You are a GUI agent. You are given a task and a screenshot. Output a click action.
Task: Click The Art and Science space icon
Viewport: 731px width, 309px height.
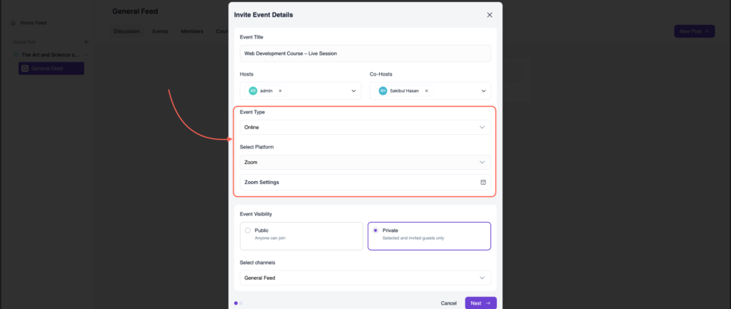click(16, 55)
